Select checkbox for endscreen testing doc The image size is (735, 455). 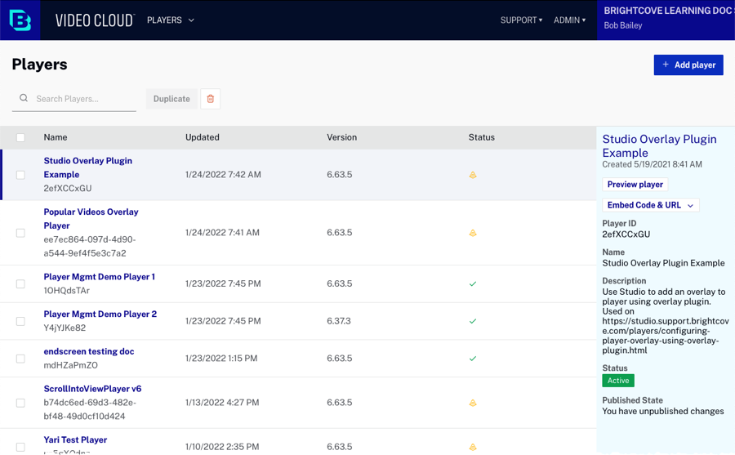pos(20,359)
